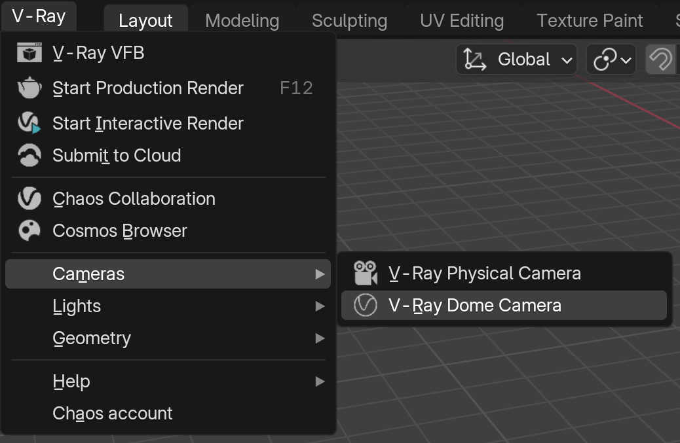The width and height of the screenshot is (680, 443).
Task: Expand the Lights submenu arrow
Action: coord(320,306)
